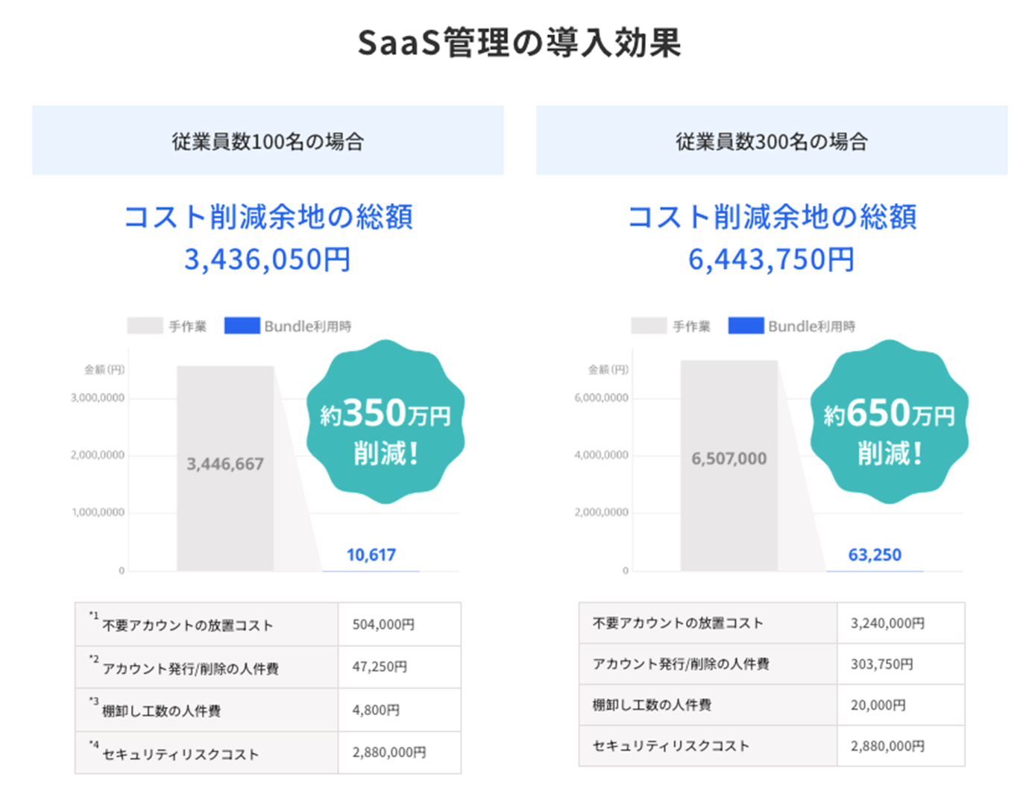Image resolution: width=1029 pixels, height=788 pixels.
Task: Click the blue Bundle利用時 legend swatch on the left chart
Action: coord(242,326)
